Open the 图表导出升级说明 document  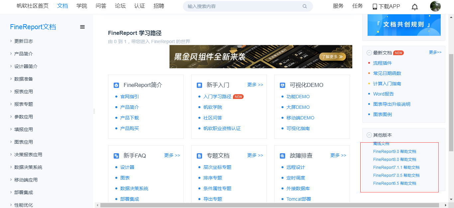coord(392,104)
